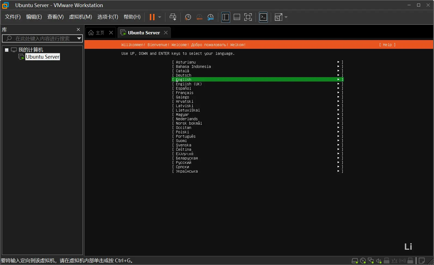
Task: Select Deutsch in the language list
Action: coord(183,75)
